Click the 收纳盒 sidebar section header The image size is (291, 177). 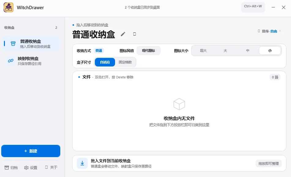coord(9,28)
